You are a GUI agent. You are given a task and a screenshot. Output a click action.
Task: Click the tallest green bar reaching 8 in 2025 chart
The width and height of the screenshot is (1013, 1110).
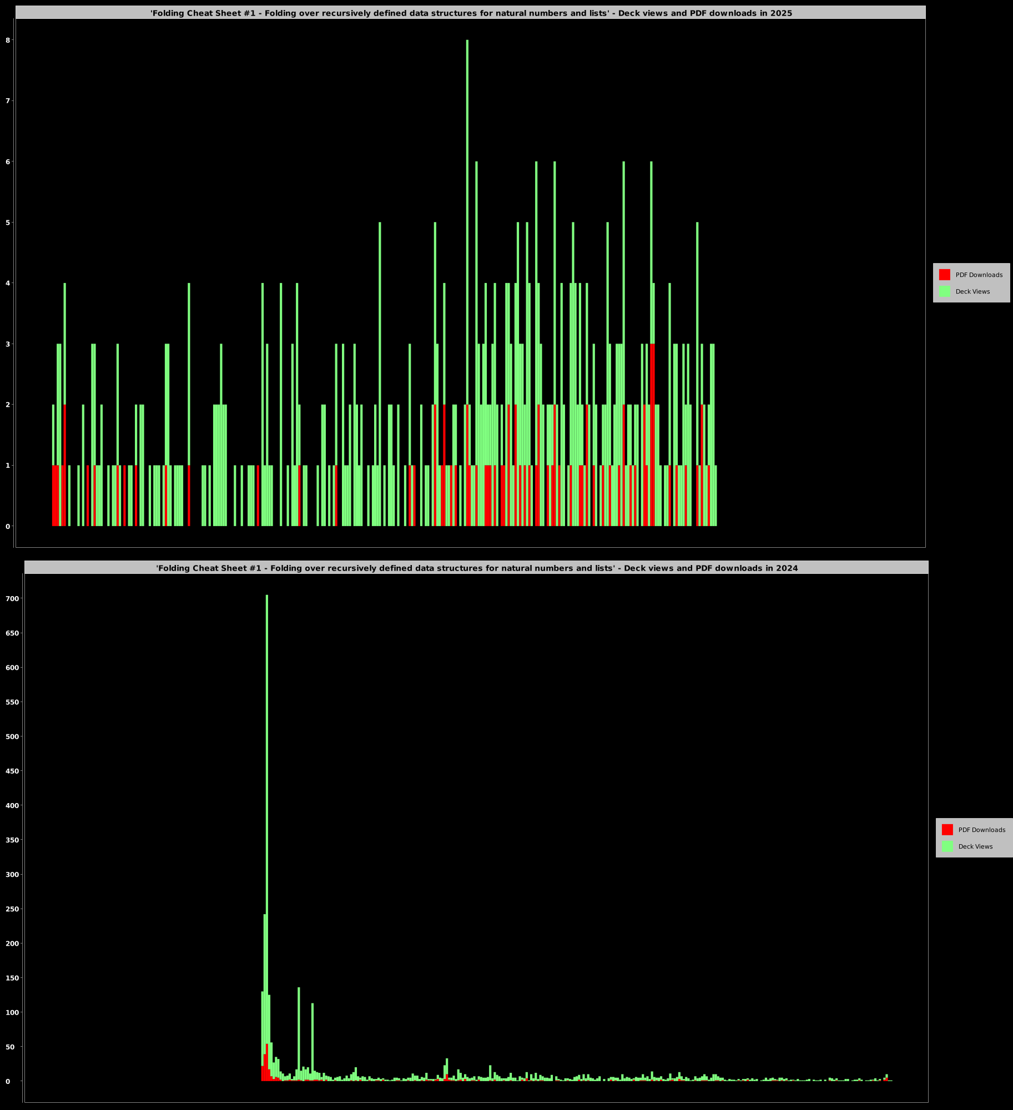click(467, 222)
